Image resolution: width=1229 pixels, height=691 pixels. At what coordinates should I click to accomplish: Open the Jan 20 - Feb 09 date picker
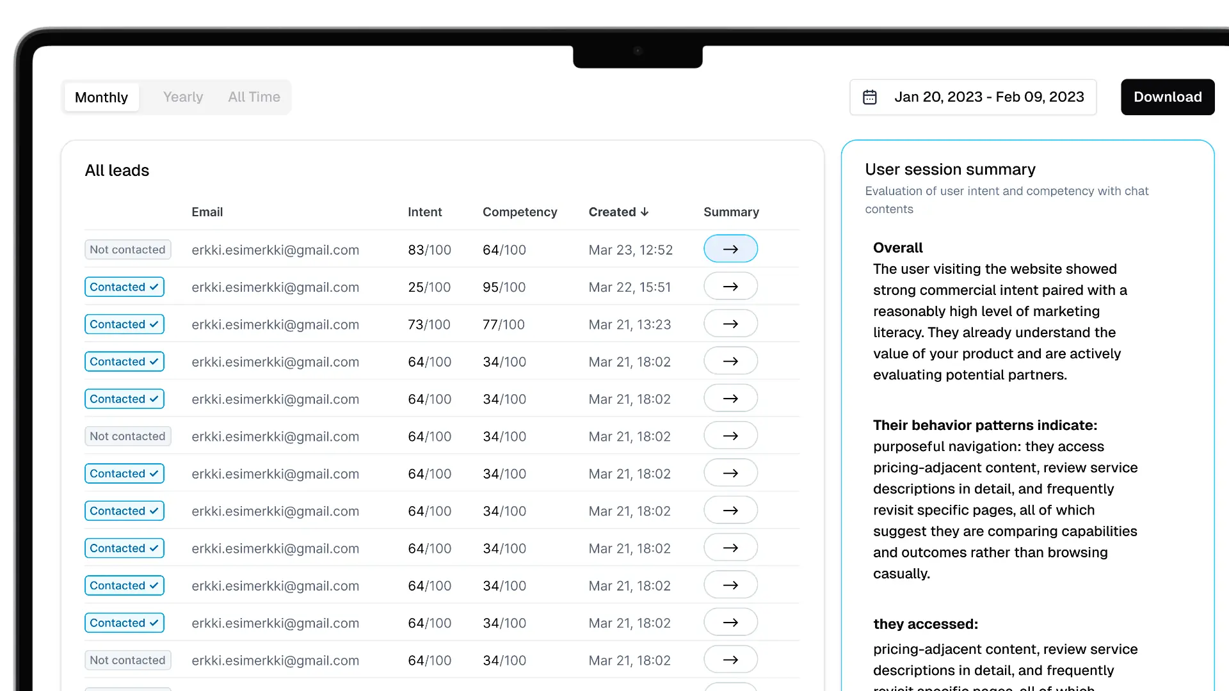click(x=988, y=97)
